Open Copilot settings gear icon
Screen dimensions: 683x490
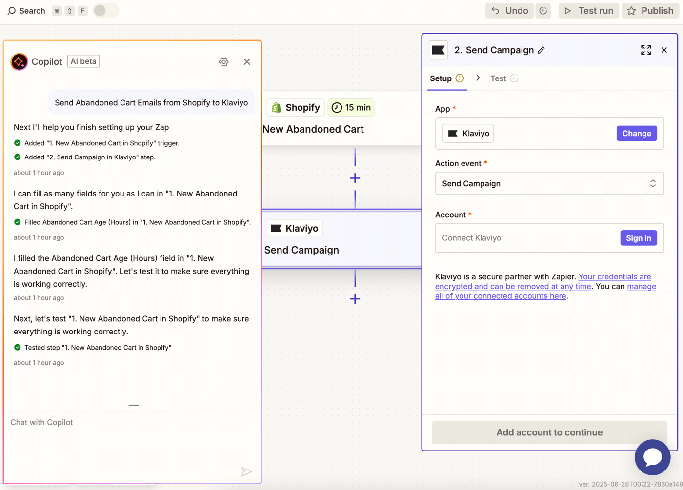223,62
